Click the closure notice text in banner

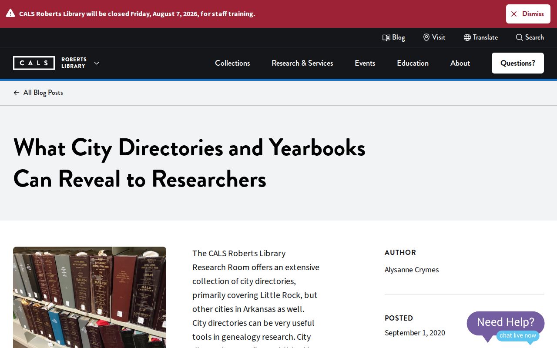[137, 14]
